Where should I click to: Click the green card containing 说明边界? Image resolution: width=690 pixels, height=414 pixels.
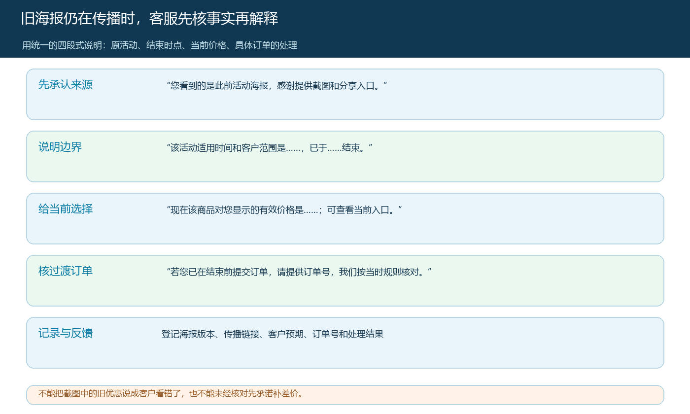click(x=345, y=156)
